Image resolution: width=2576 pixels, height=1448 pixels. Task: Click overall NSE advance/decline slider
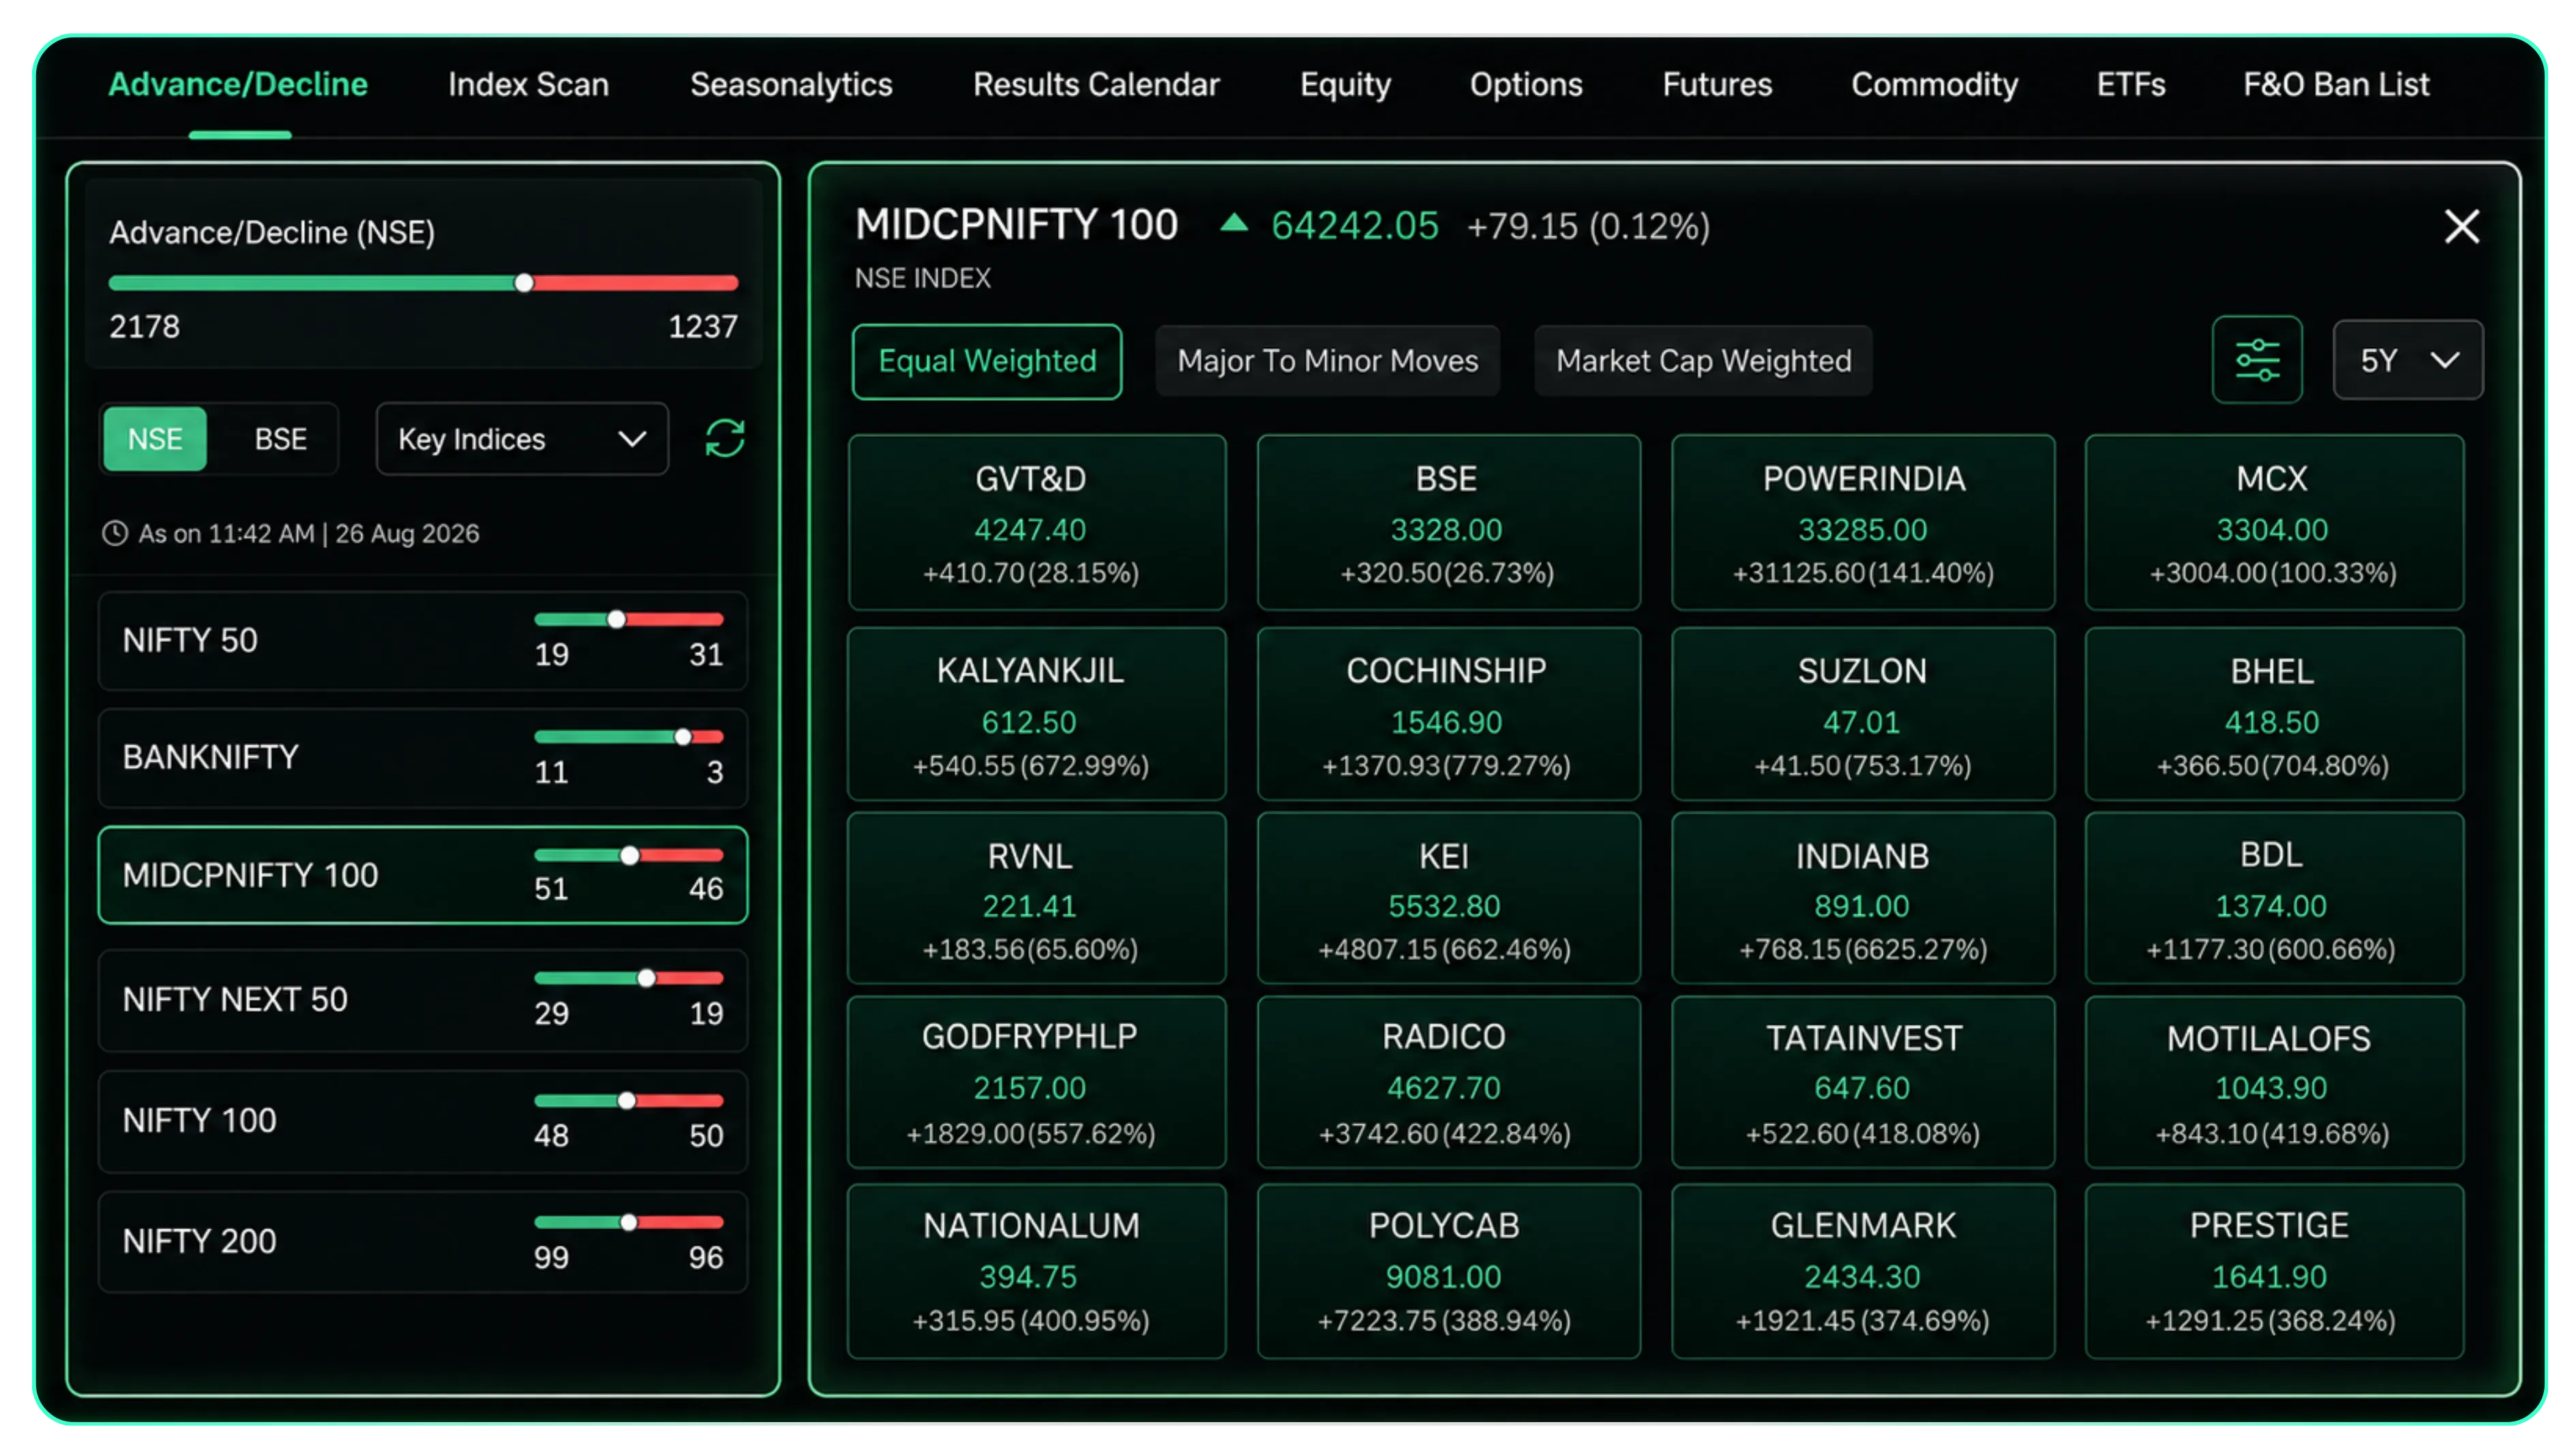[x=423, y=283]
